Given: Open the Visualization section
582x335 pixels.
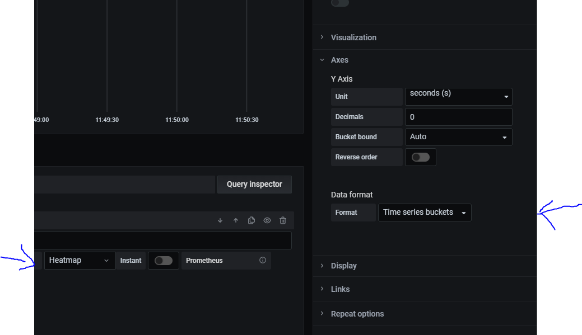Looking at the screenshot, I should [x=353, y=37].
